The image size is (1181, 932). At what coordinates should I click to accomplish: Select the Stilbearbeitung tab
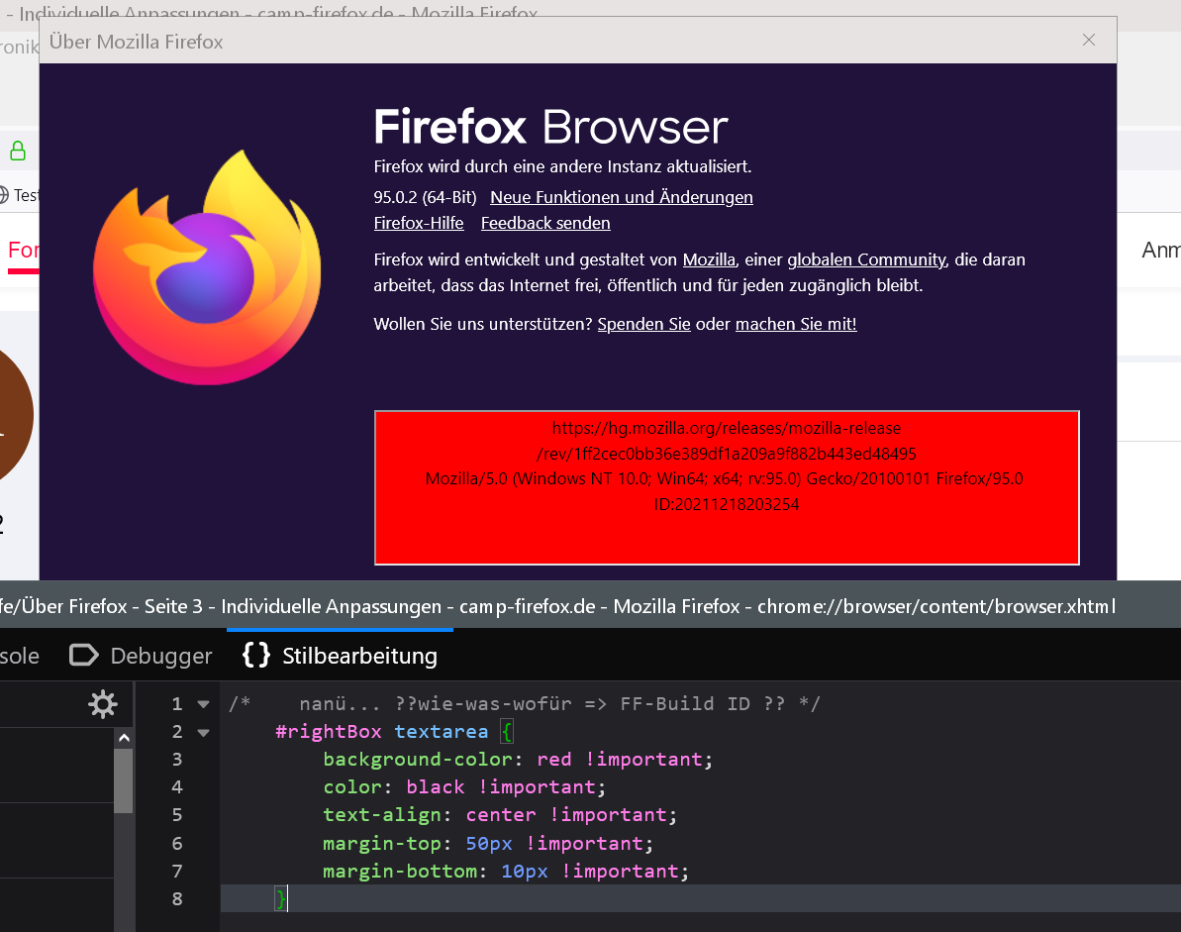tap(340, 656)
